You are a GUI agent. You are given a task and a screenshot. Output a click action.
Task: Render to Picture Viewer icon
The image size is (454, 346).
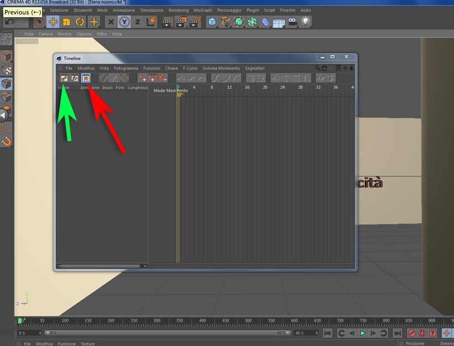[181, 22]
